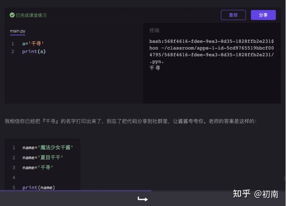Place cursor on print(a) code line
The width and height of the screenshot is (286, 206).
pos(34,51)
